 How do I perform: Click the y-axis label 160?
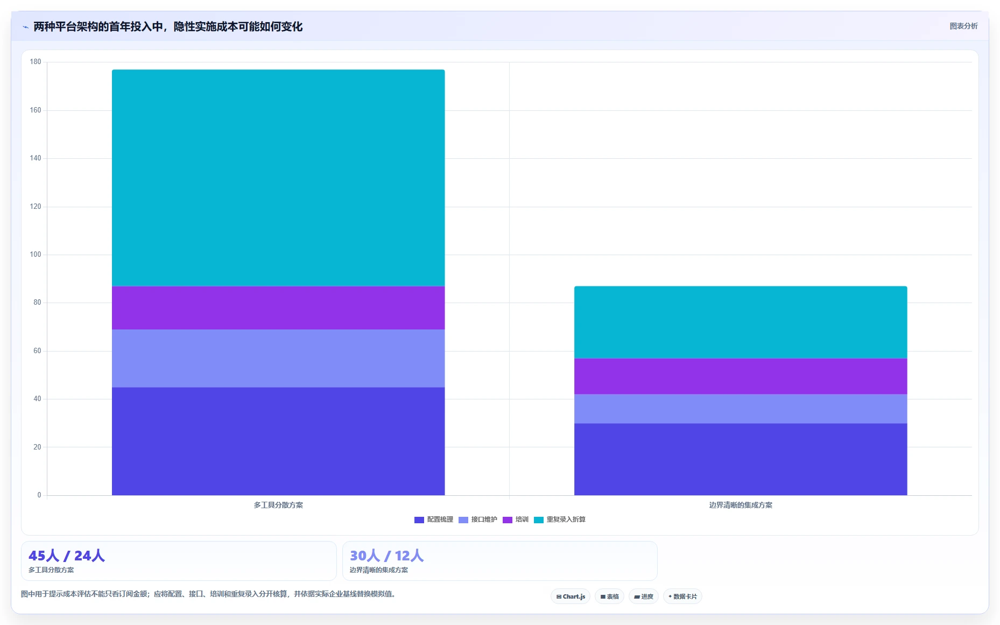[36, 110]
